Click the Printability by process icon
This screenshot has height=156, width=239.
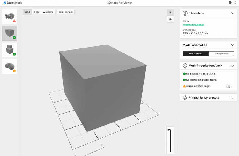(185, 98)
